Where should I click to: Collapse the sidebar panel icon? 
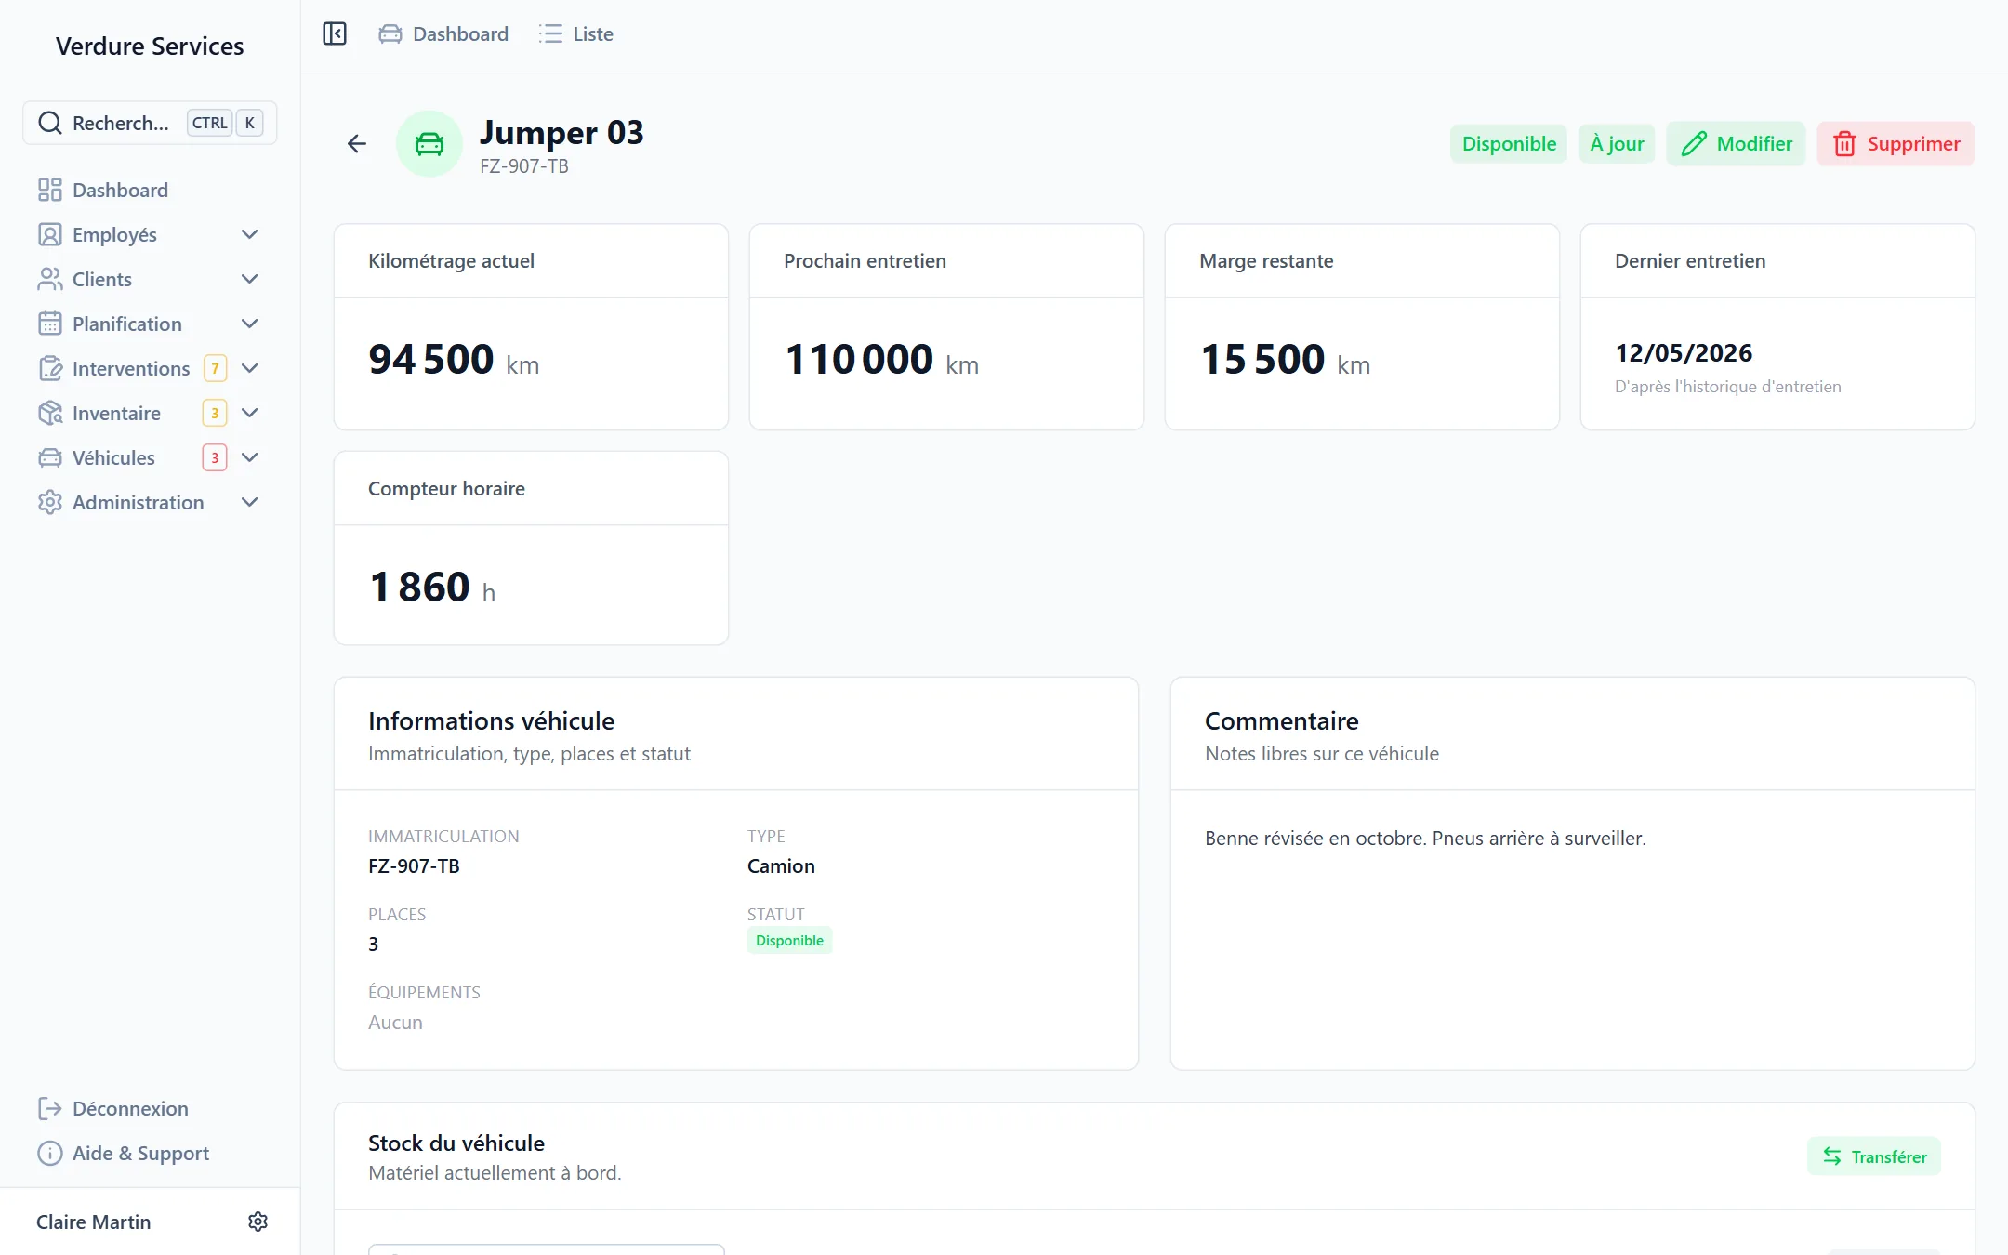[x=335, y=34]
